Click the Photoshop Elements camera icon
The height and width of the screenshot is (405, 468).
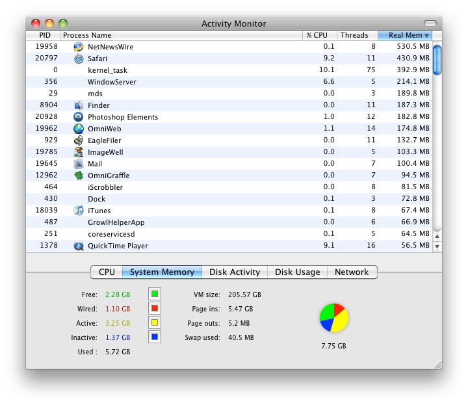tap(79, 117)
